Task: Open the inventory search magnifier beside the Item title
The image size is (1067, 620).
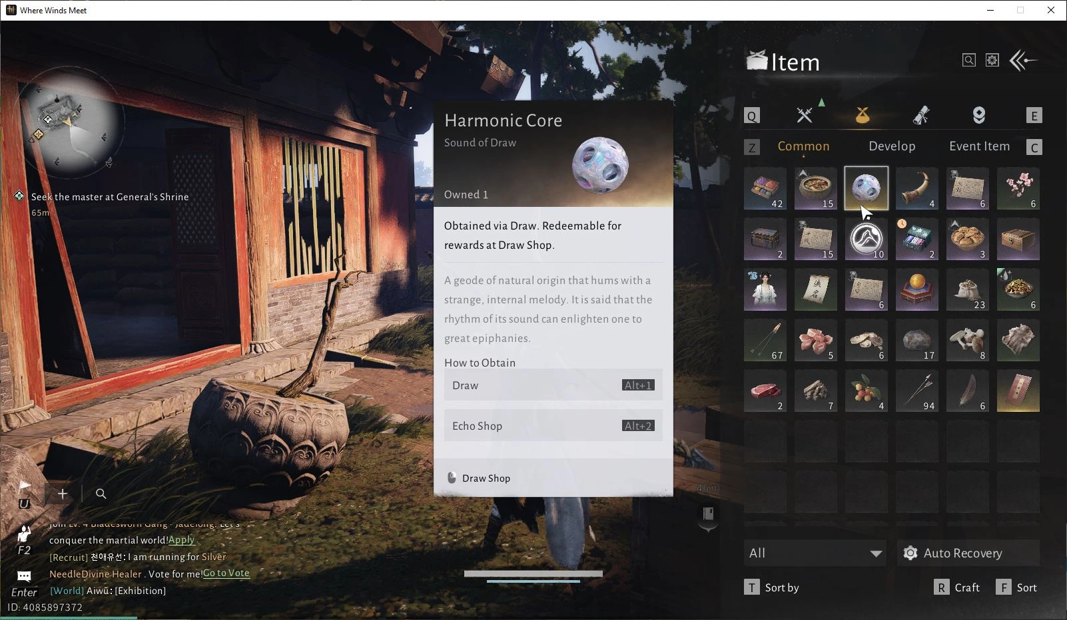Action: tap(969, 61)
